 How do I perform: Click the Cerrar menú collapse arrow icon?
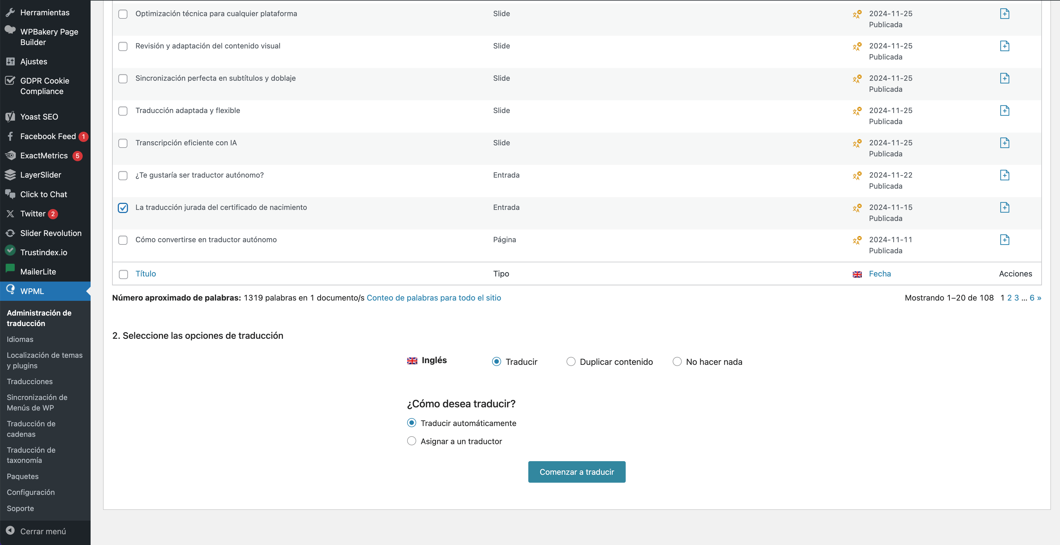[10, 531]
